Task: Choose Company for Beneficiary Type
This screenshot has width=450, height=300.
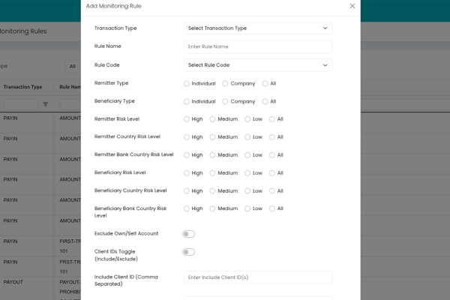Action: coord(226,101)
